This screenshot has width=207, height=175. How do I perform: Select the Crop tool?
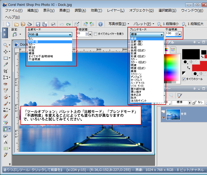pyautogui.click(x=6, y=71)
